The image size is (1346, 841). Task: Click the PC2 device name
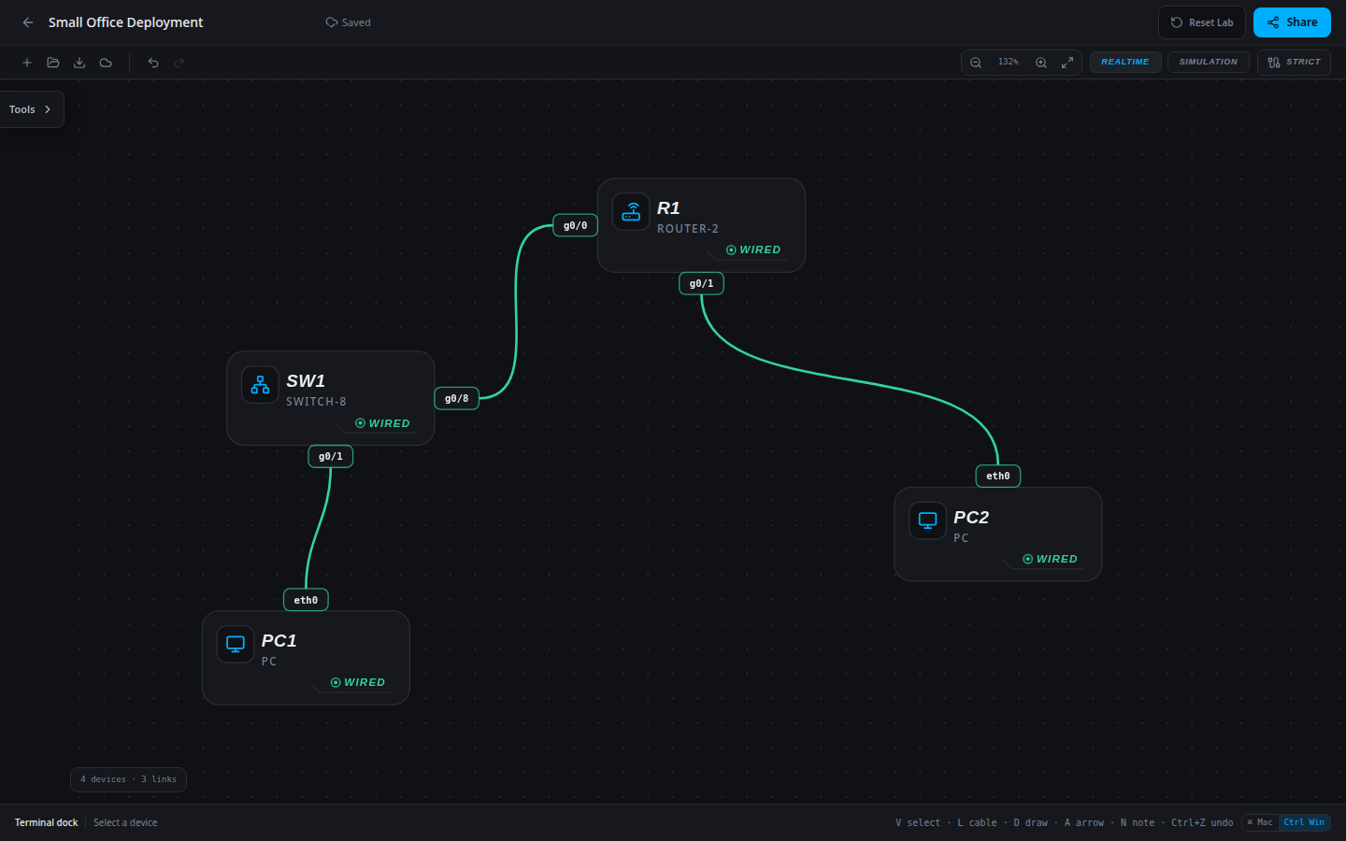point(971,518)
